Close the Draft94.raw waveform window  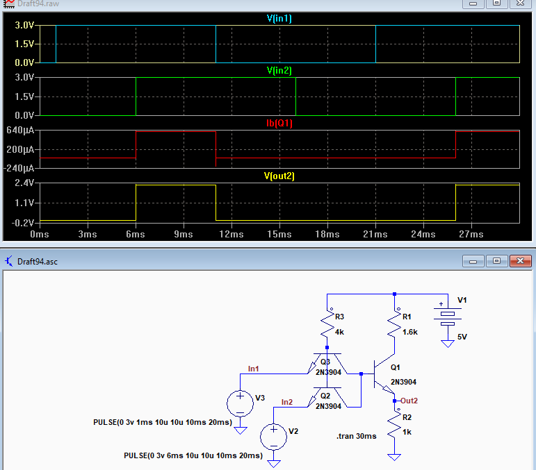[x=520, y=3]
